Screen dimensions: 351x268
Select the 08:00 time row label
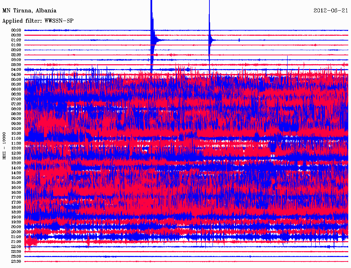point(16,109)
